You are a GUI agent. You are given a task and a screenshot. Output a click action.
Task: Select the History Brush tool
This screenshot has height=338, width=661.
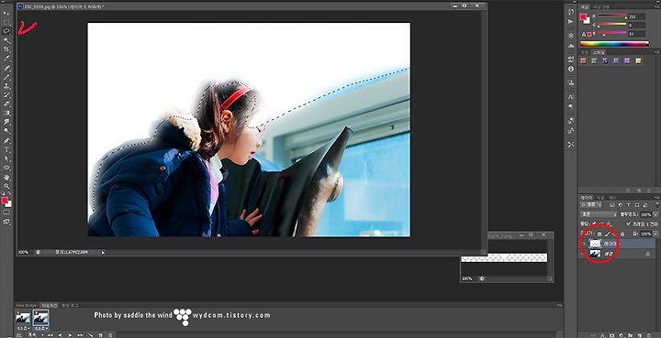[x=6, y=95]
